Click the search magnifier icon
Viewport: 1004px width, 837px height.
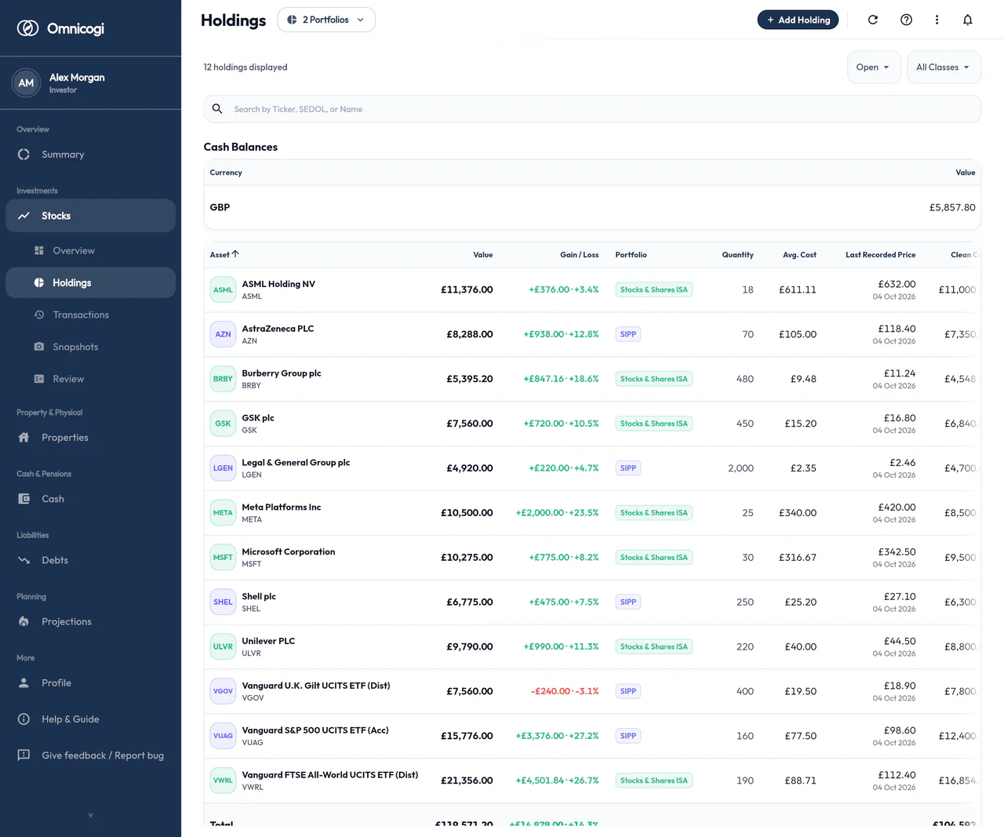(x=217, y=109)
